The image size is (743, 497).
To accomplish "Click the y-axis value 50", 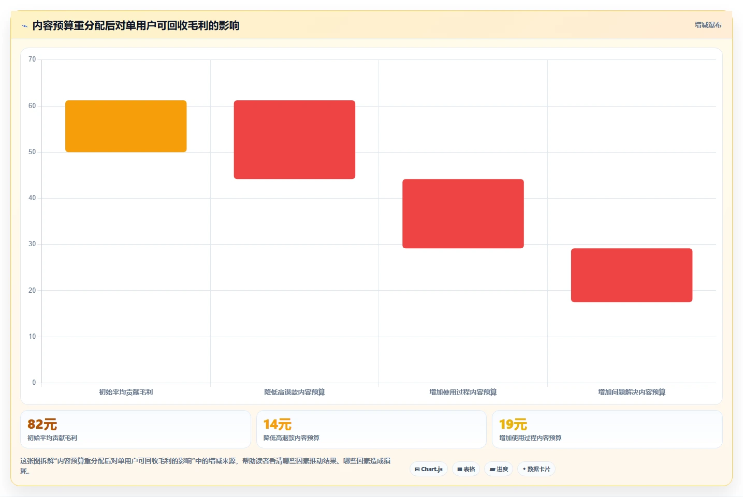I will (x=32, y=152).
